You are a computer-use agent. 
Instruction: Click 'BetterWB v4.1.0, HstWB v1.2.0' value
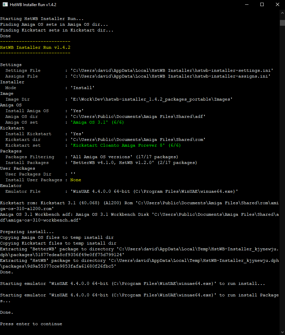pyautogui.click(x=134, y=163)
